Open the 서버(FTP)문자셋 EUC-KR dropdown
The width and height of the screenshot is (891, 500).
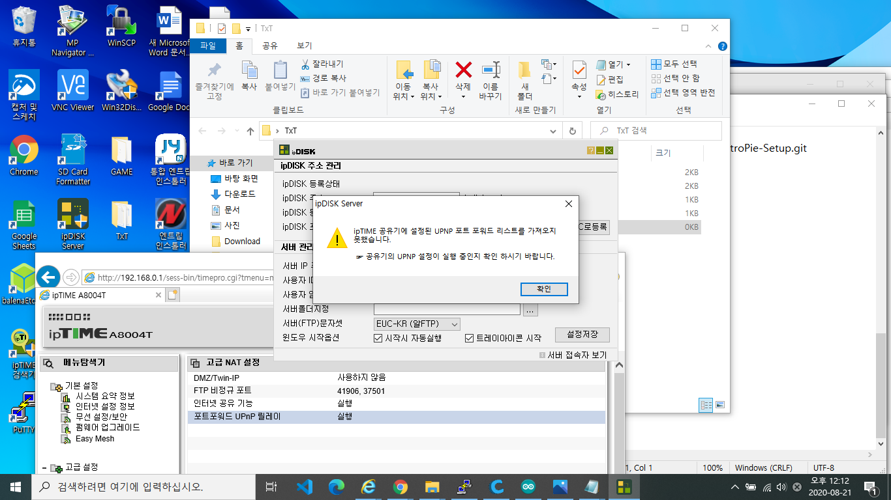(417, 324)
